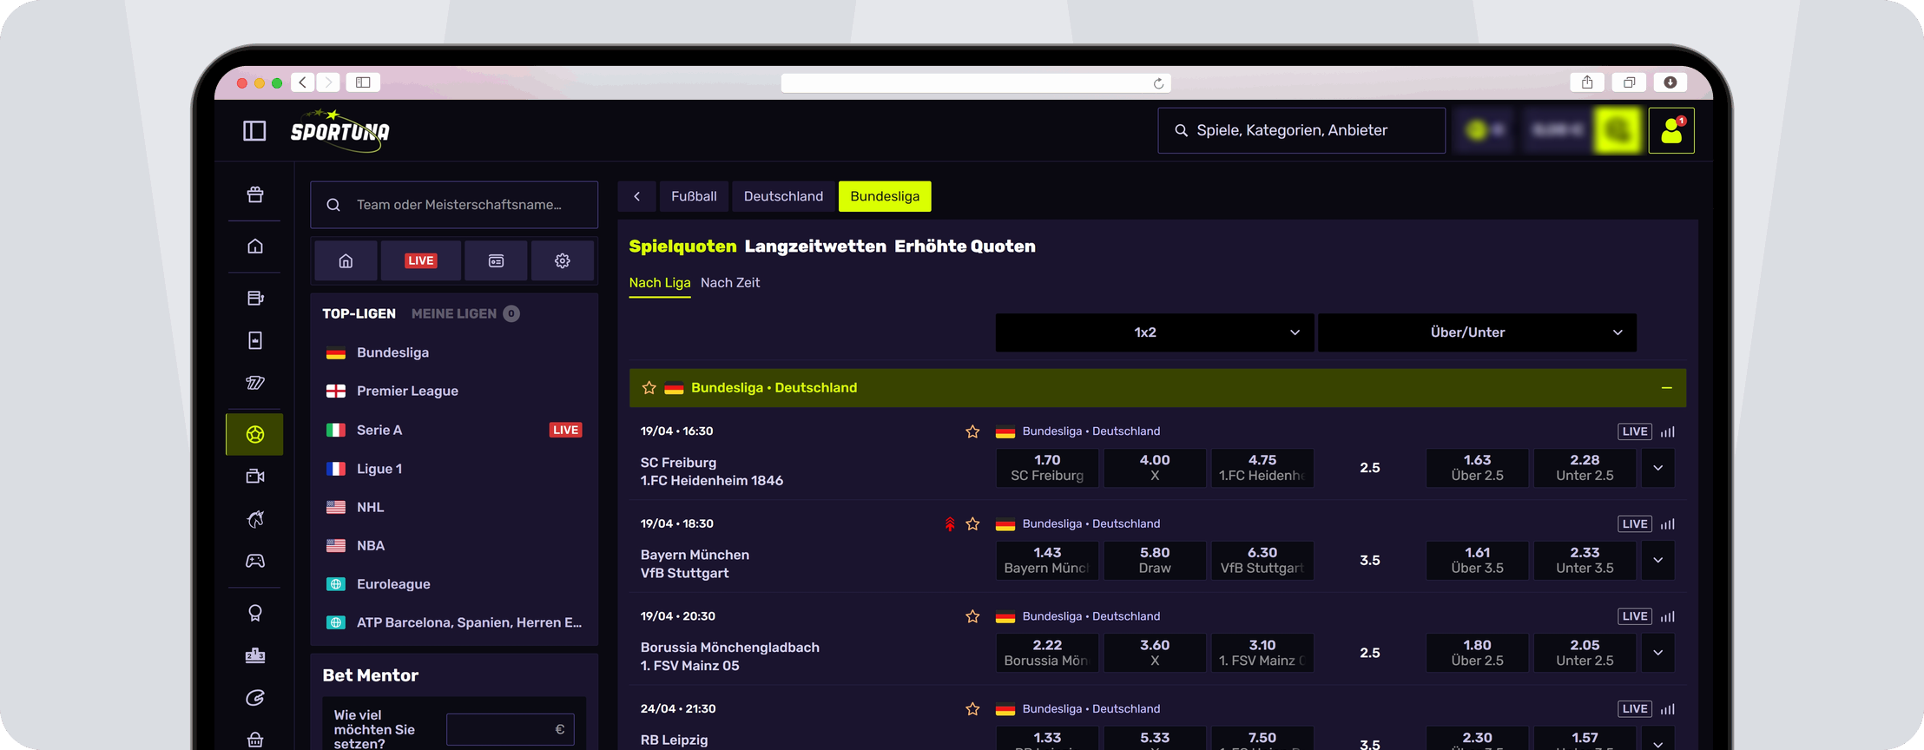Expand more markets for Bayern München match
1924x750 pixels.
[x=1657, y=560]
